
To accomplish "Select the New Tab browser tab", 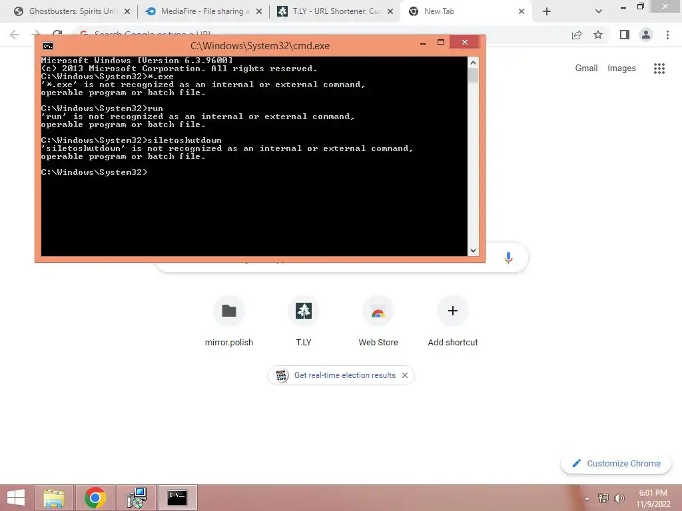I will tap(466, 11).
